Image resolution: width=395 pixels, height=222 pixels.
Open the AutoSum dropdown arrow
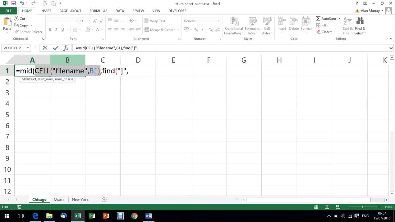tap(339, 19)
